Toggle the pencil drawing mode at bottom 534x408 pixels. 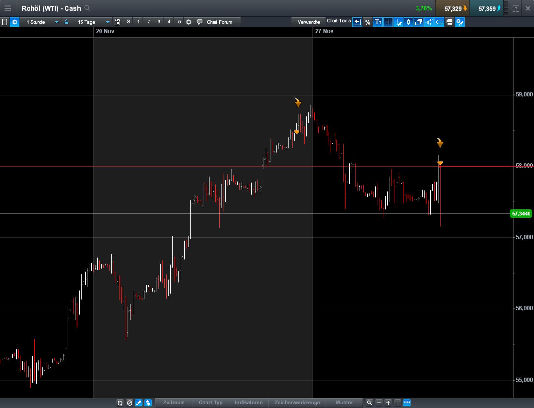[139, 403]
